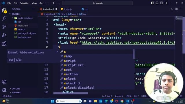Toggle the secondary side bar layout icon
Image resolution: width=185 pixels, height=104 pixels.
coord(162,3)
